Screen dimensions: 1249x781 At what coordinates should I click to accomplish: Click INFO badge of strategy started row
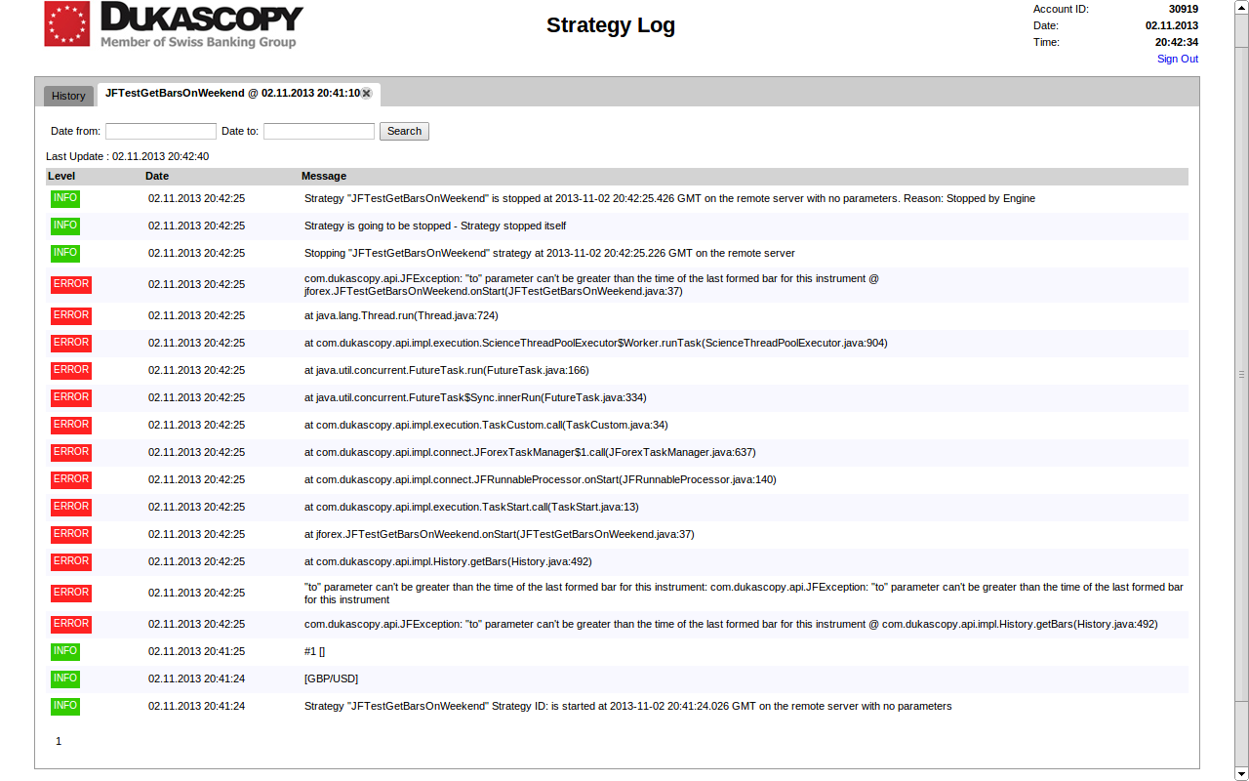(65, 706)
